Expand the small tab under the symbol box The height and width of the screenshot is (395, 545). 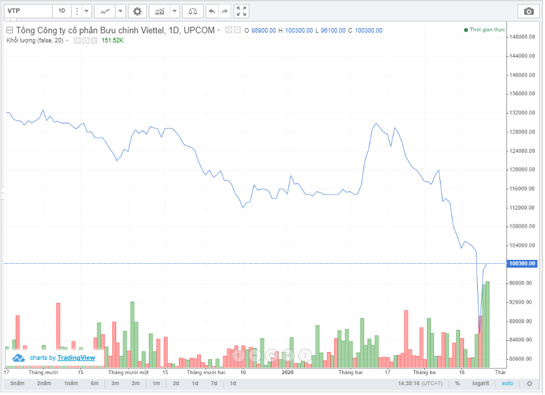[x=12, y=20]
